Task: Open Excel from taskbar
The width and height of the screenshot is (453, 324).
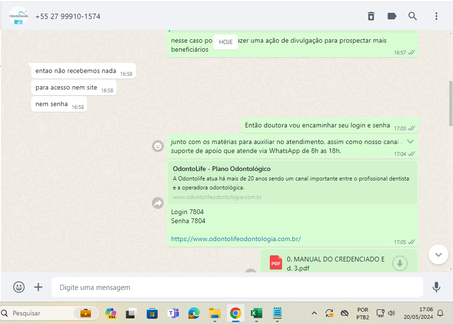Action: pyautogui.click(x=256, y=313)
